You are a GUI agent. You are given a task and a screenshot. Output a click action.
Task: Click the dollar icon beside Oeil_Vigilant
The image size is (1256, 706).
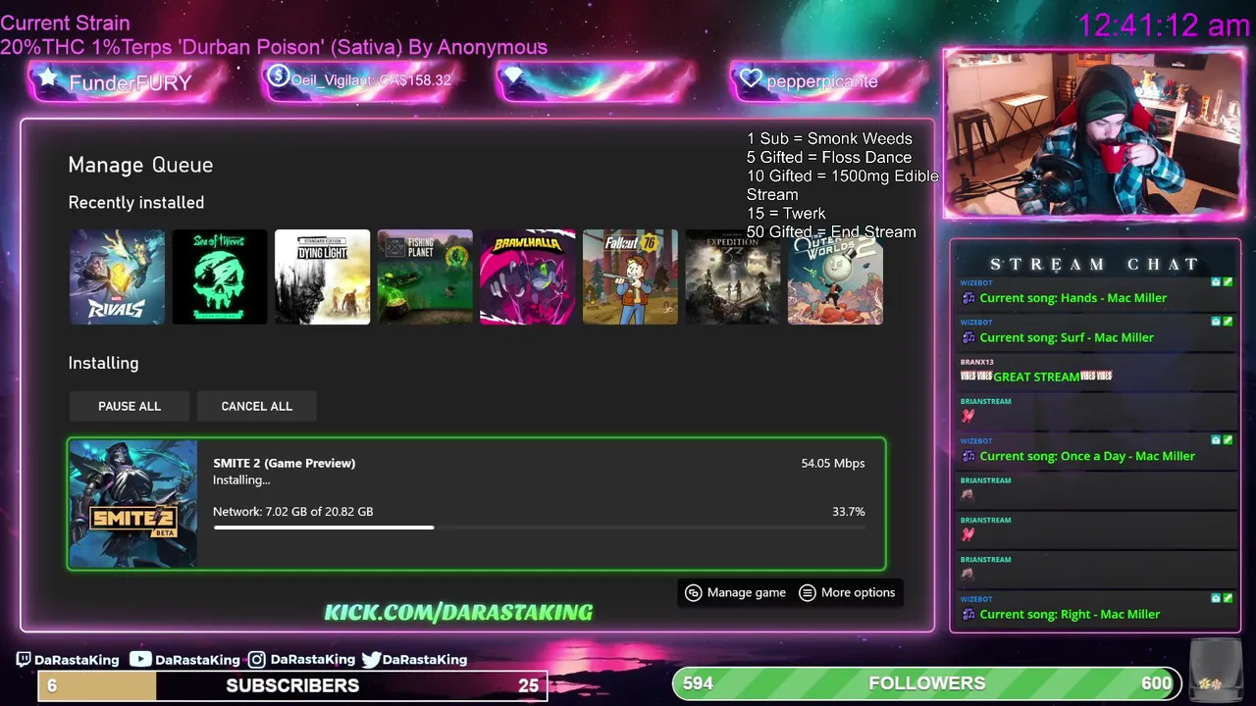(x=278, y=76)
